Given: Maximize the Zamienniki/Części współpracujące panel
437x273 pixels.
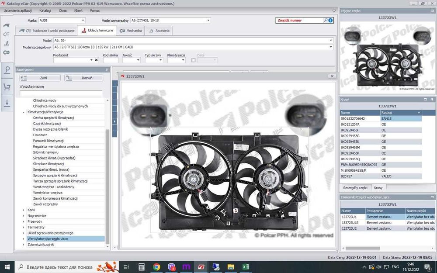Looking at the screenshot, I should point(432,197).
